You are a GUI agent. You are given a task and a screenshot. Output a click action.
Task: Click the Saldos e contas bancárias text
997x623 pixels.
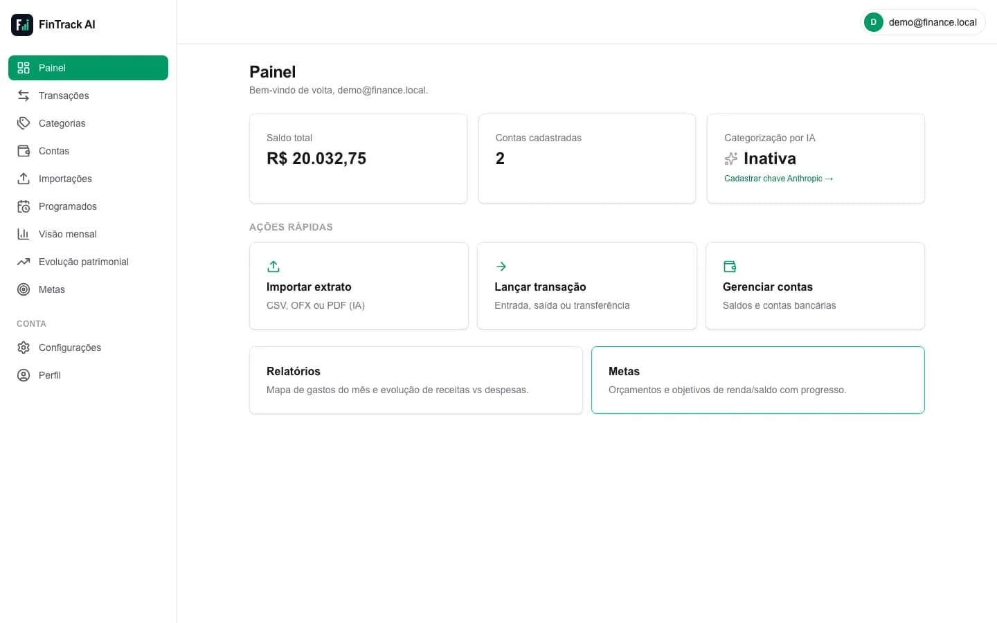click(779, 305)
